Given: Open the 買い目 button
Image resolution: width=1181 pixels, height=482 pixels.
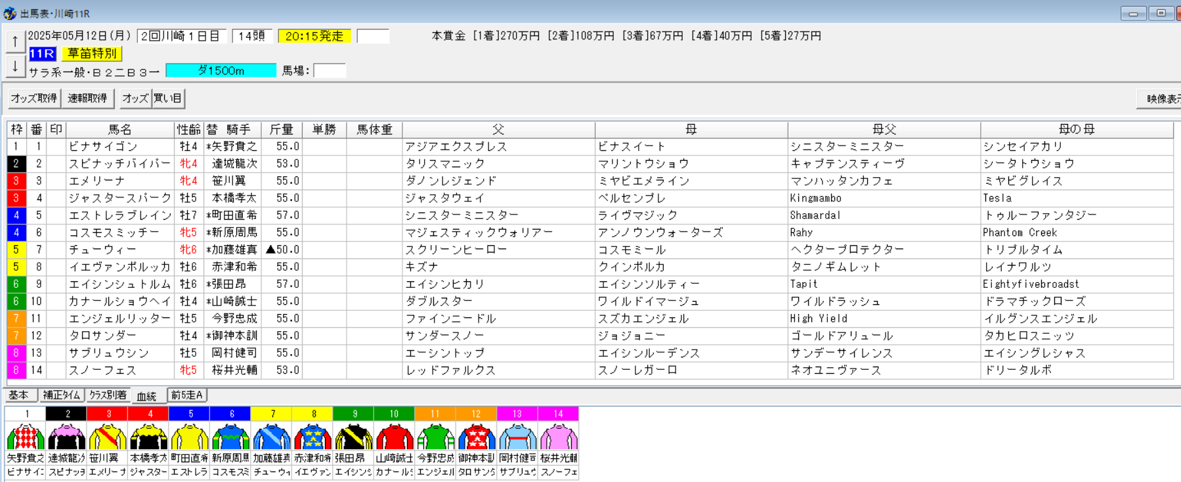Looking at the screenshot, I should [x=168, y=98].
